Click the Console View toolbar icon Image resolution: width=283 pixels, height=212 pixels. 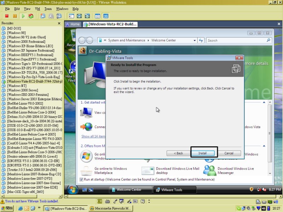(106, 16)
